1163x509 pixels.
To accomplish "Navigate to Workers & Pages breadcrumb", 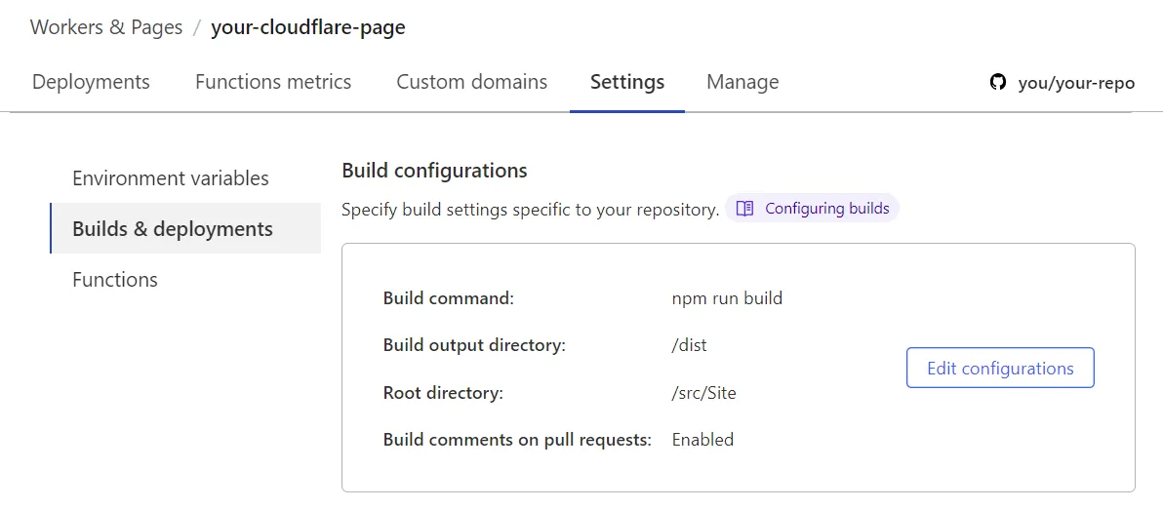I will click(x=106, y=27).
